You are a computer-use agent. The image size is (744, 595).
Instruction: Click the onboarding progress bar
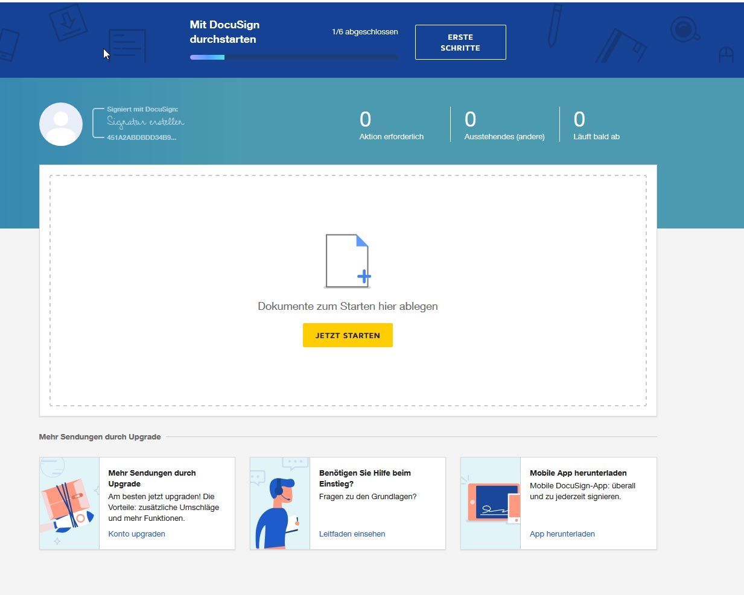point(294,57)
